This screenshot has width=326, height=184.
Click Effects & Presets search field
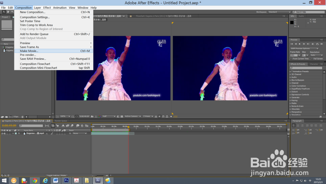click(x=306, y=68)
